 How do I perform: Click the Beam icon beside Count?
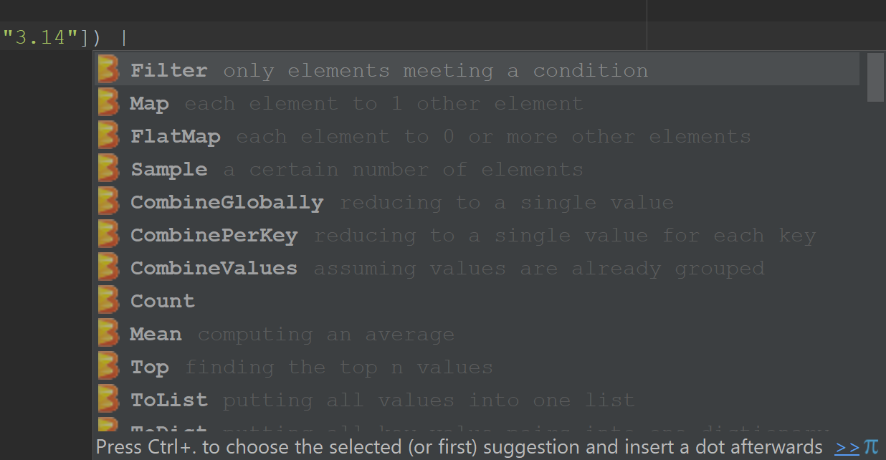tap(108, 301)
